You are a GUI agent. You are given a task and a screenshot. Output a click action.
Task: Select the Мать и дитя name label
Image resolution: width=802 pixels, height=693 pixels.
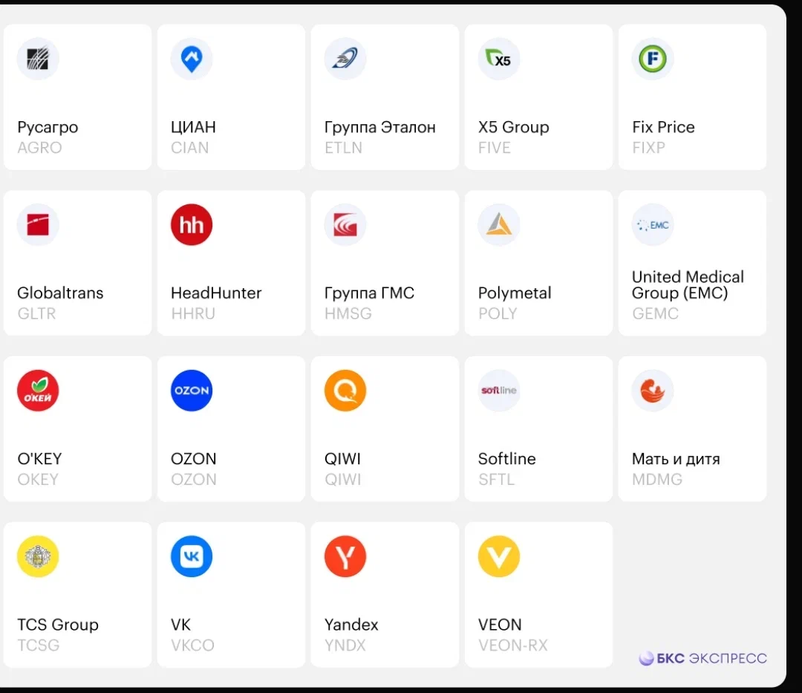click(x=676, y=459)
